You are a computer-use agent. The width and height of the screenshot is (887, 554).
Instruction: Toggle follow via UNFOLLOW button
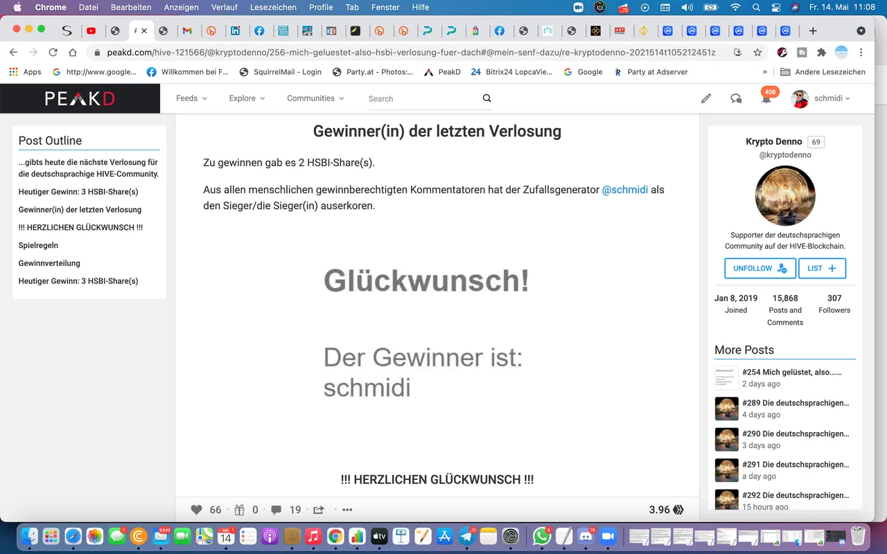[760, 268]
